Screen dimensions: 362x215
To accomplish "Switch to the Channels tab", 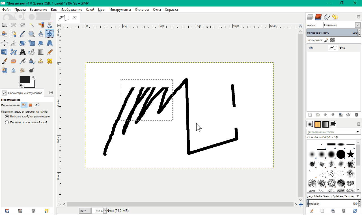I will pos(318,17).
